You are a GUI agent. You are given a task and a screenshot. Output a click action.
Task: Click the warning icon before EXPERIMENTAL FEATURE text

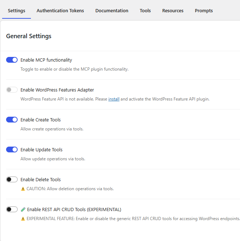coord(23,219)
